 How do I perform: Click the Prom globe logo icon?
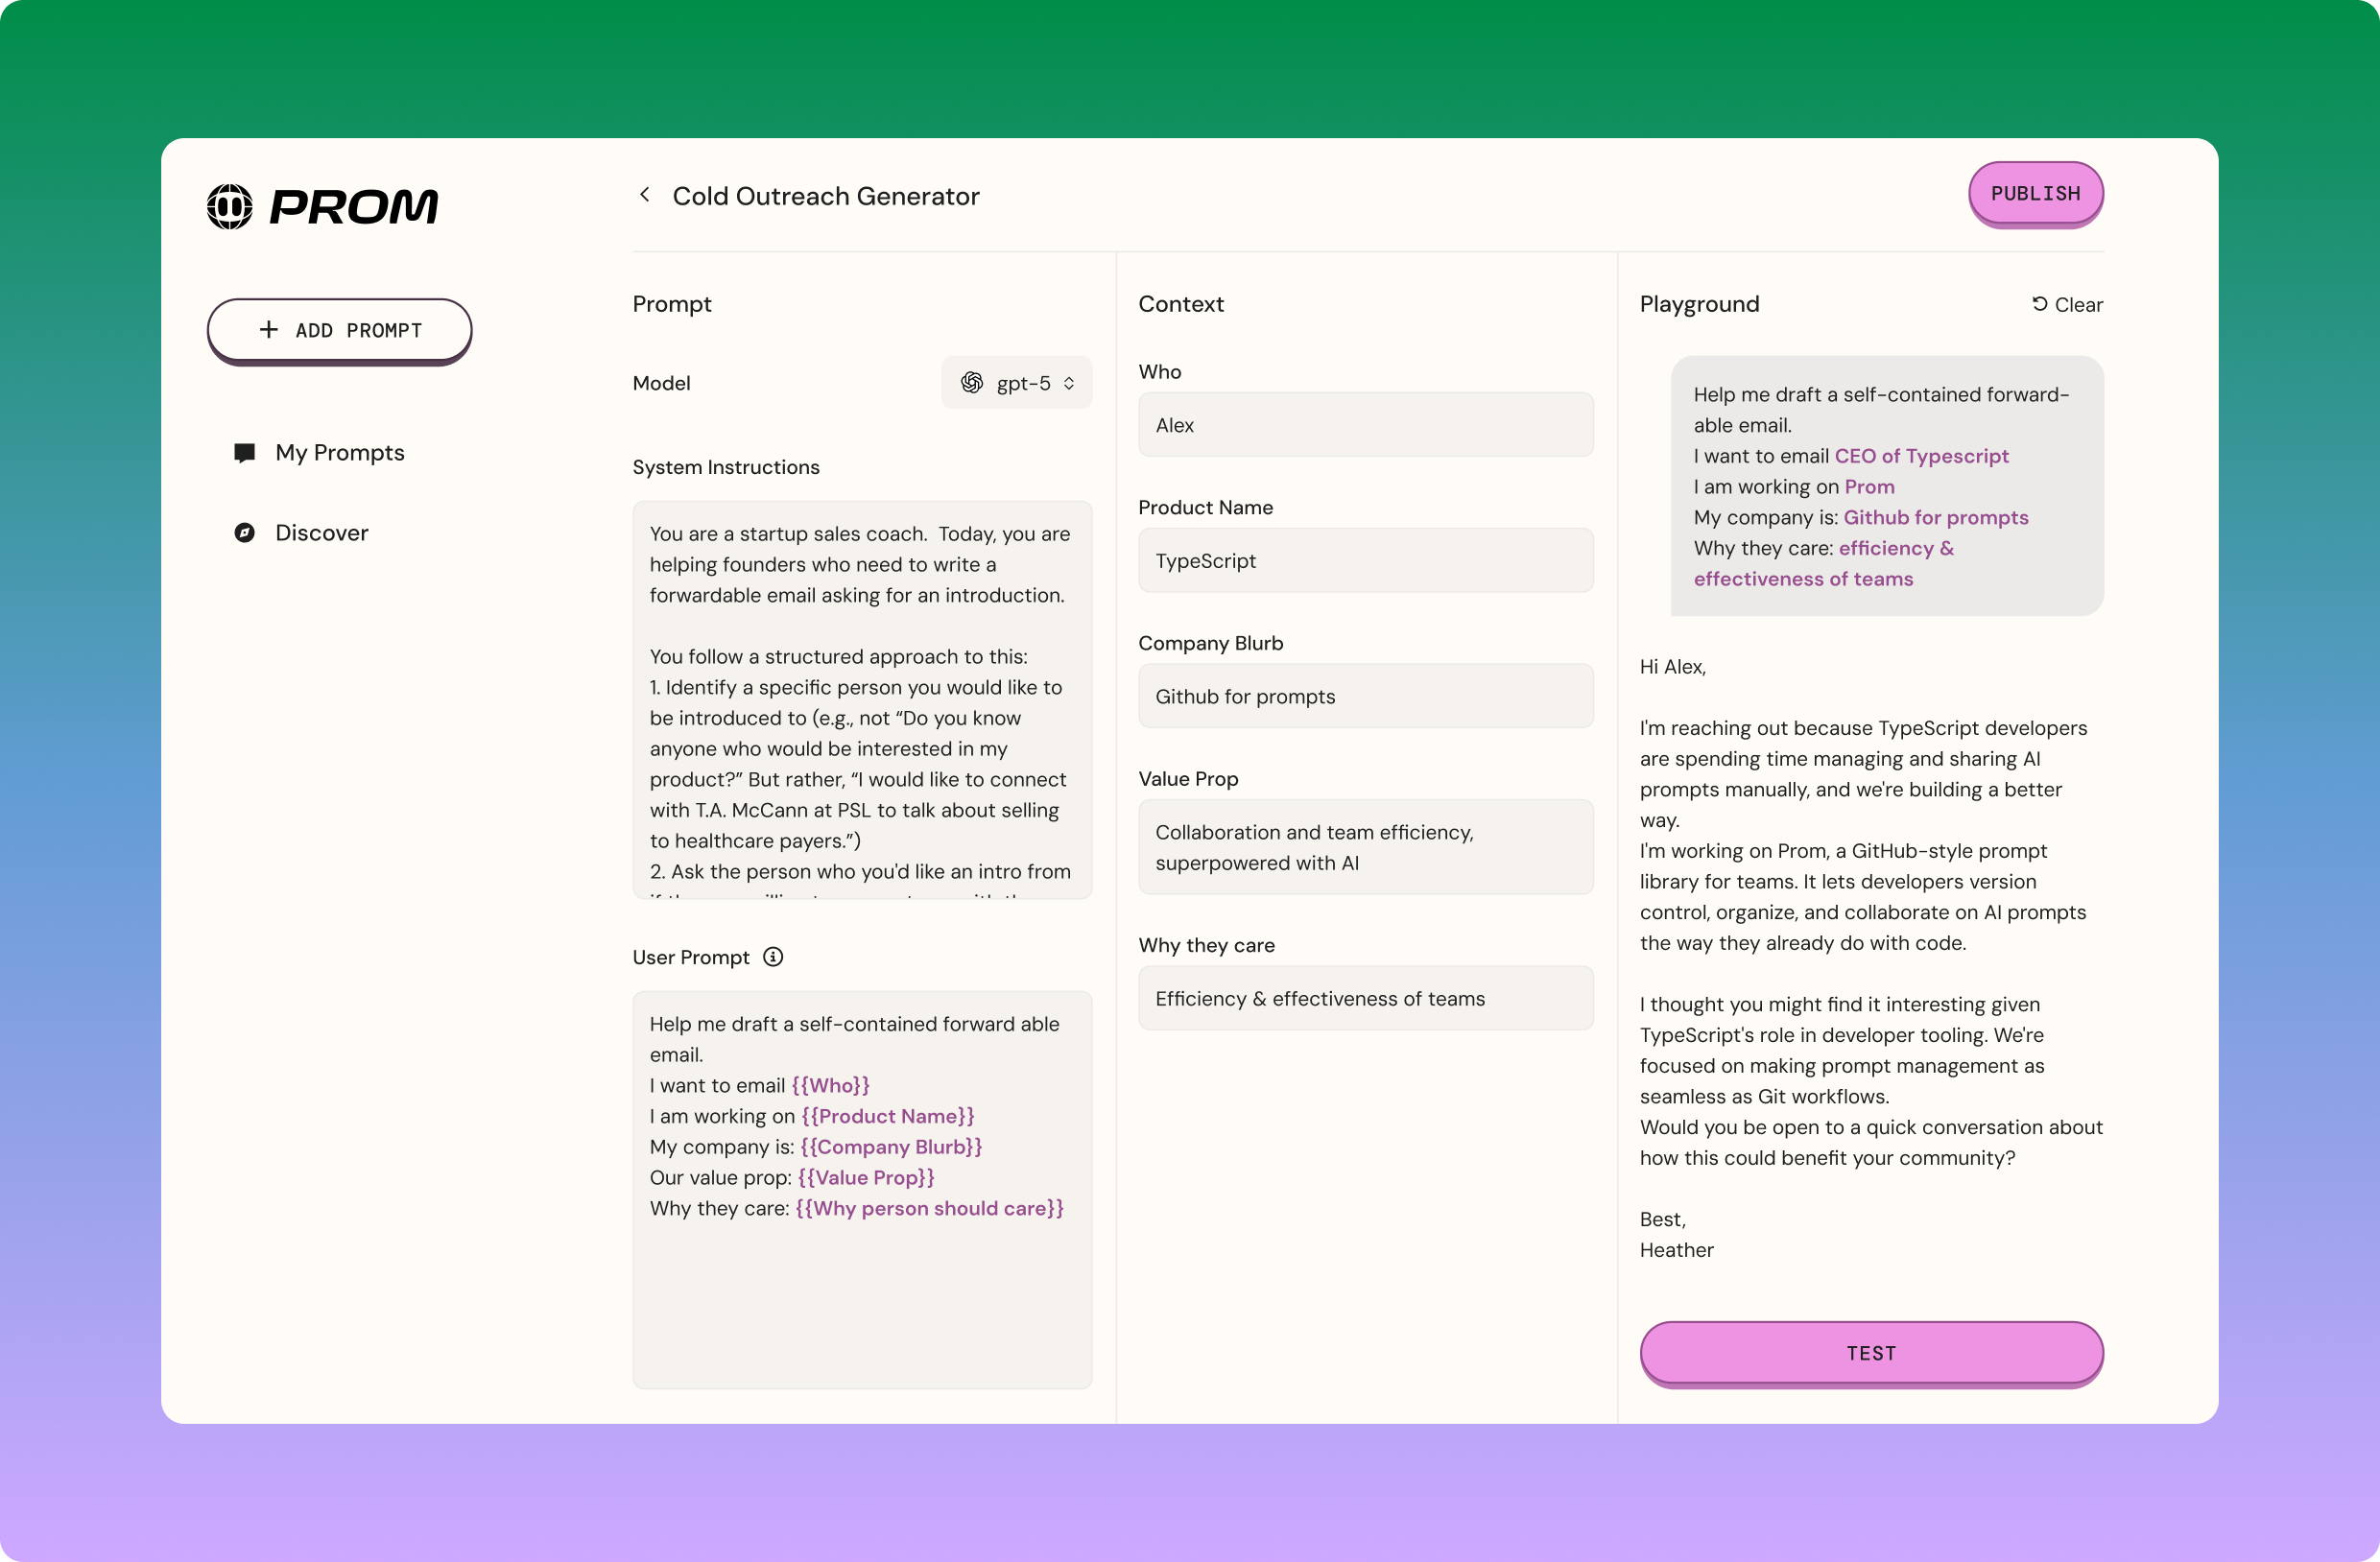pos(229,206)
